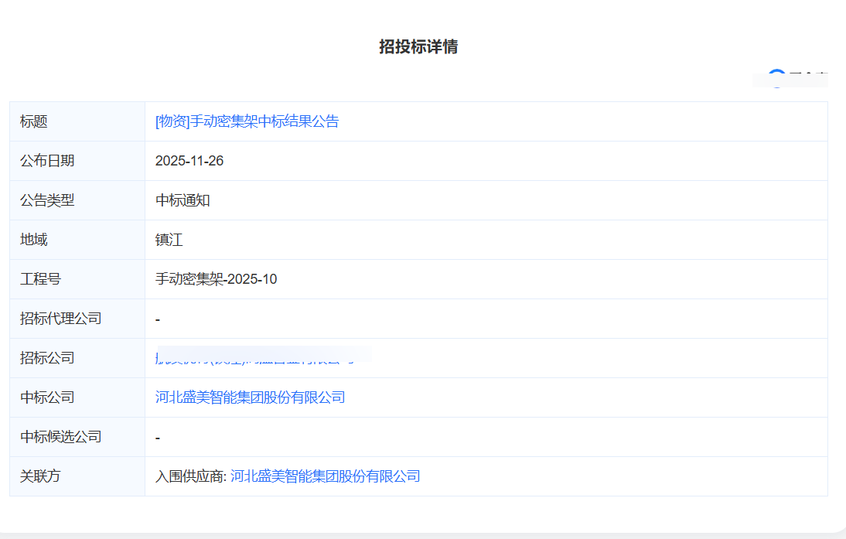Open the tender title link 手动密集架中标结果公告

[x=247, y=121]
